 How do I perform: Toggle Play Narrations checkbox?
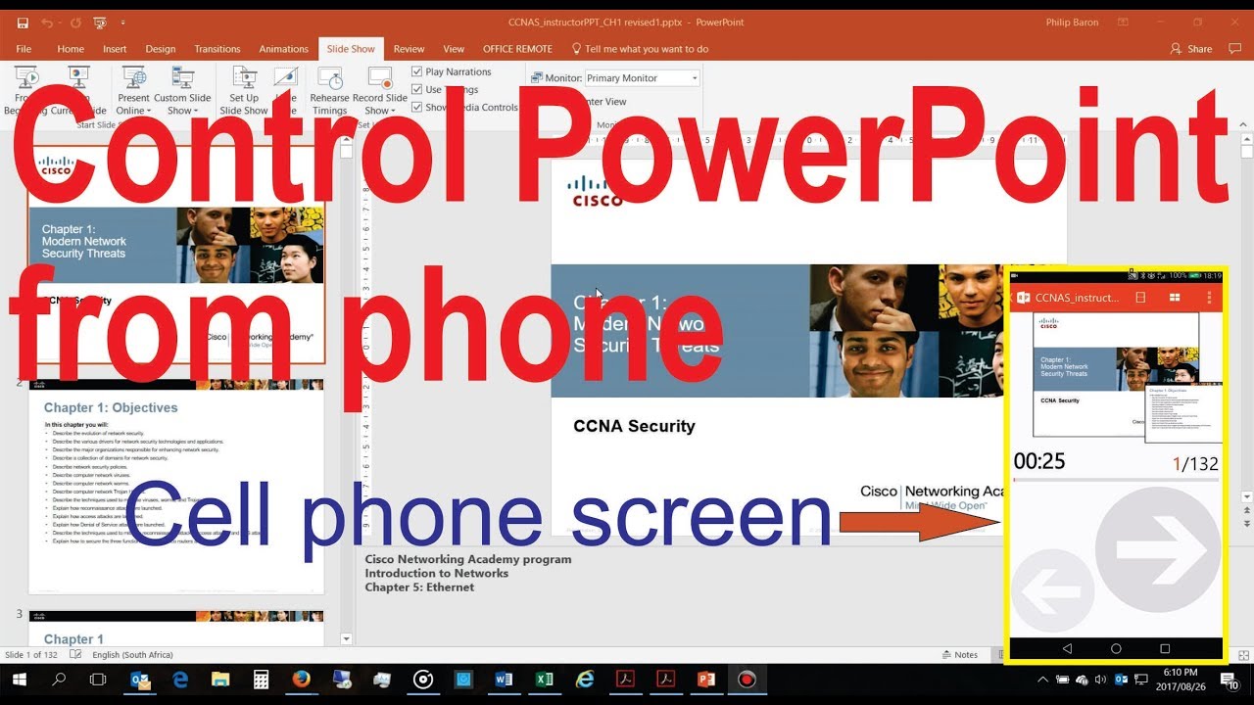[417, 71]
